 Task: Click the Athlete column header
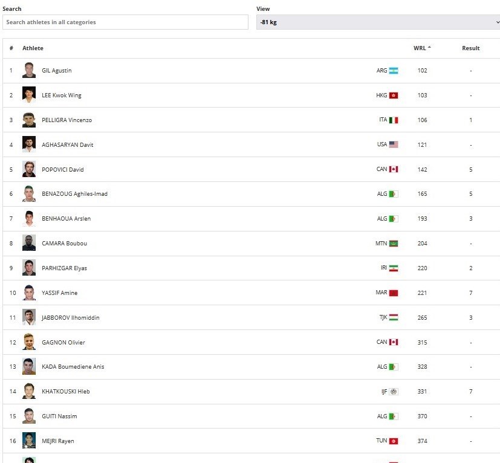[x=33, y=48]
